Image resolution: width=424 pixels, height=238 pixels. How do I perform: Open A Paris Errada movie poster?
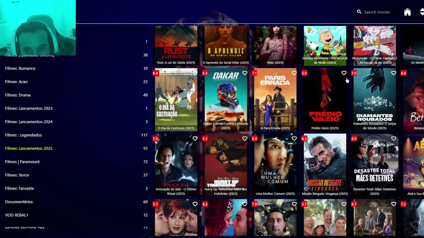(x=275, y=99)
